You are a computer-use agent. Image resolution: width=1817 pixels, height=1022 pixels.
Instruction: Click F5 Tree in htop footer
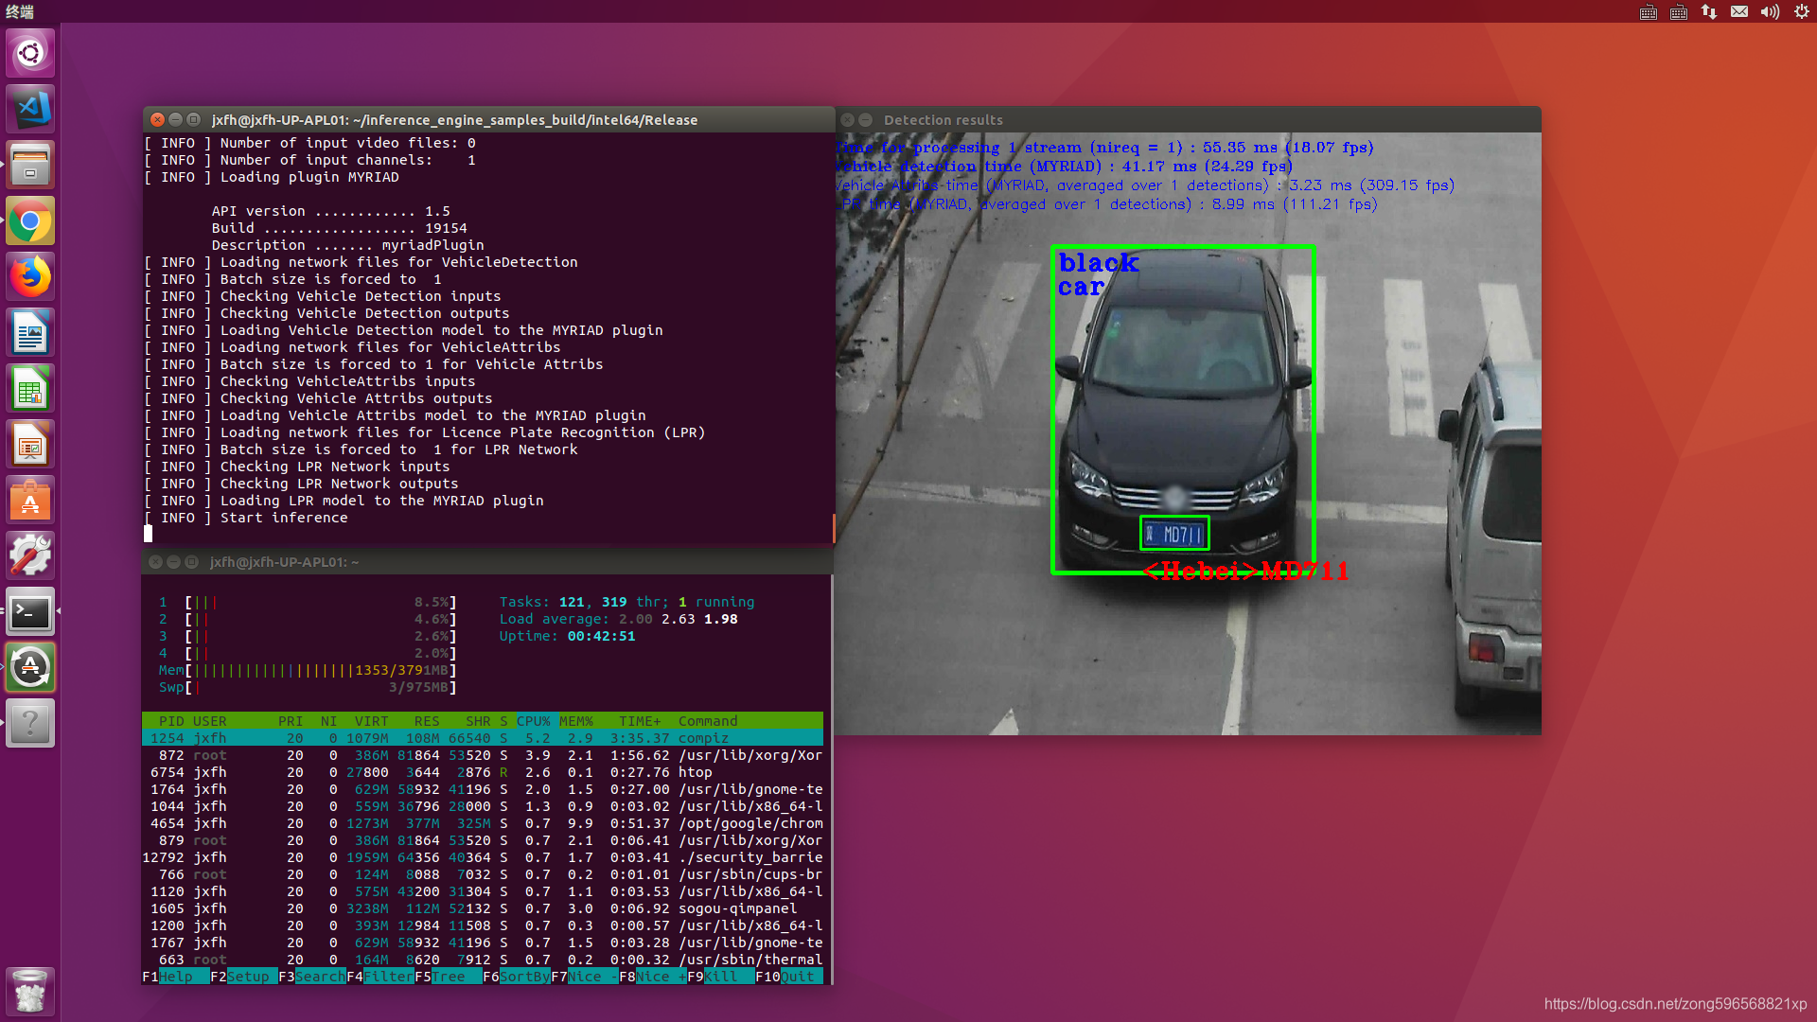coord(448,977)
